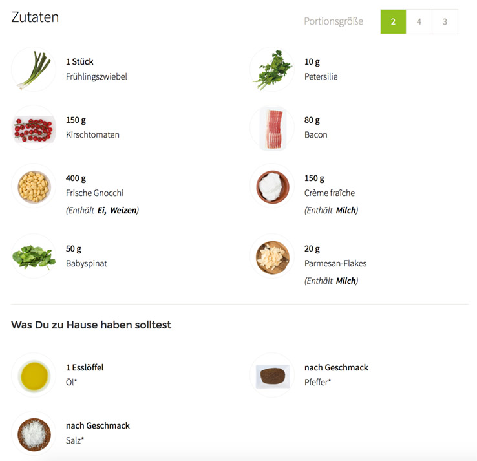
Task: Select portion size 2
Action: (x=393, y=21)
